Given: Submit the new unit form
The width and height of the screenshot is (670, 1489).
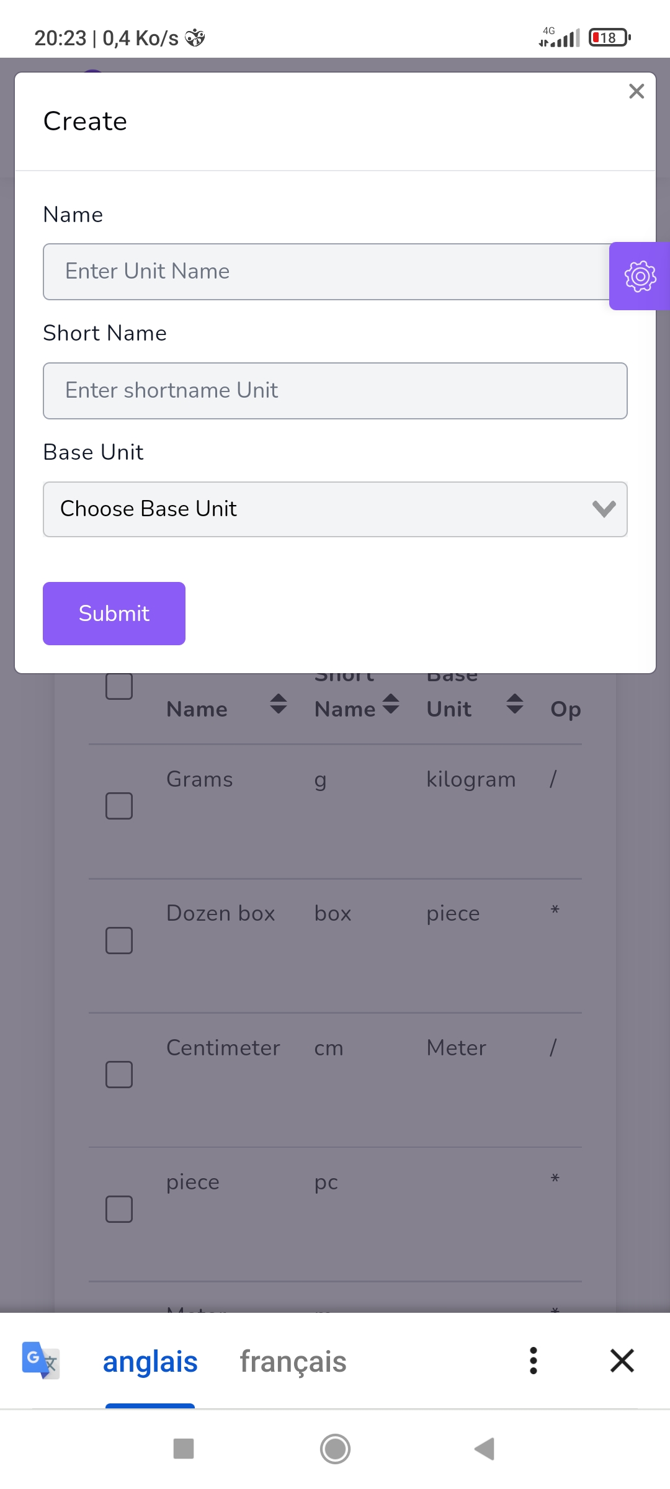Looking at the screenshot, I should click(114, 613).
